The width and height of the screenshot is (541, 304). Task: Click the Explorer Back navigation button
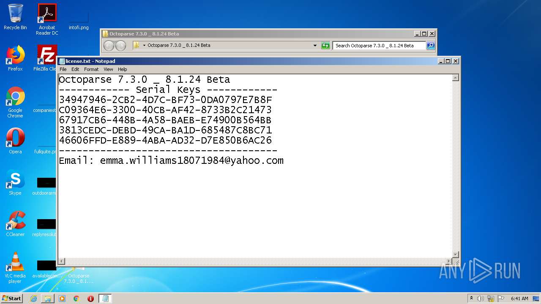[x=109, y=46]
